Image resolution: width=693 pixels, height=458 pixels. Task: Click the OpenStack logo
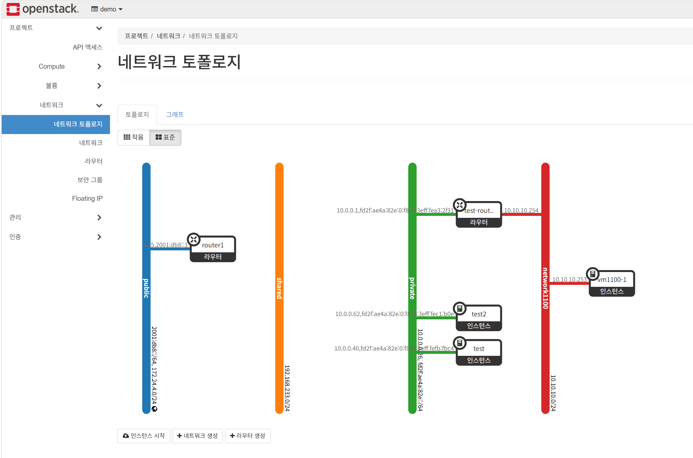pos(43,9)
